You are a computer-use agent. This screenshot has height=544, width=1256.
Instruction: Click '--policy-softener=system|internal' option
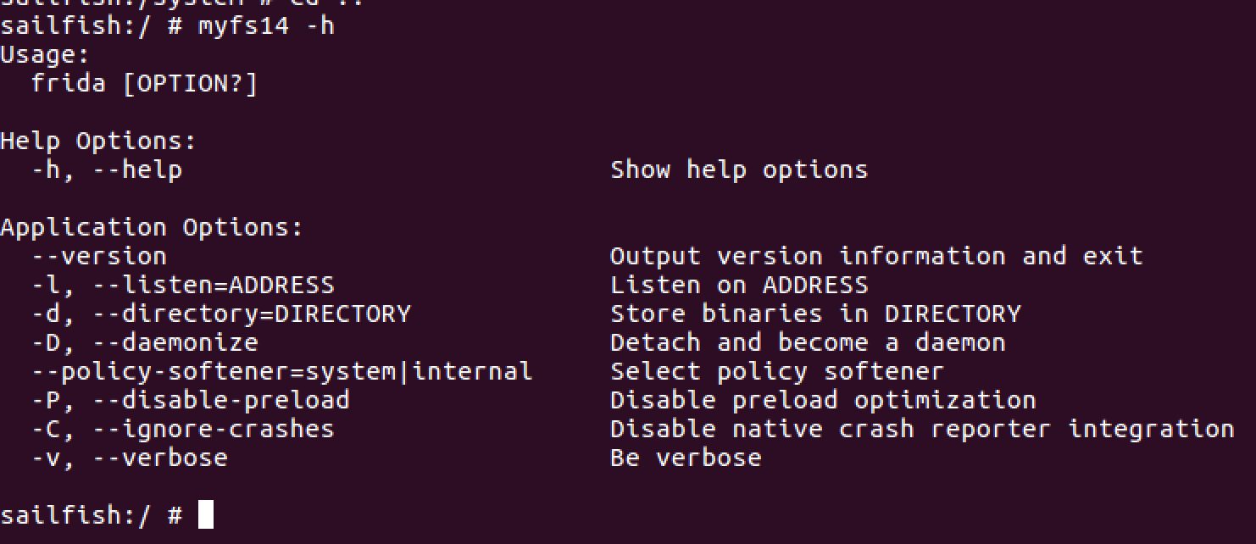click(282, 371)
